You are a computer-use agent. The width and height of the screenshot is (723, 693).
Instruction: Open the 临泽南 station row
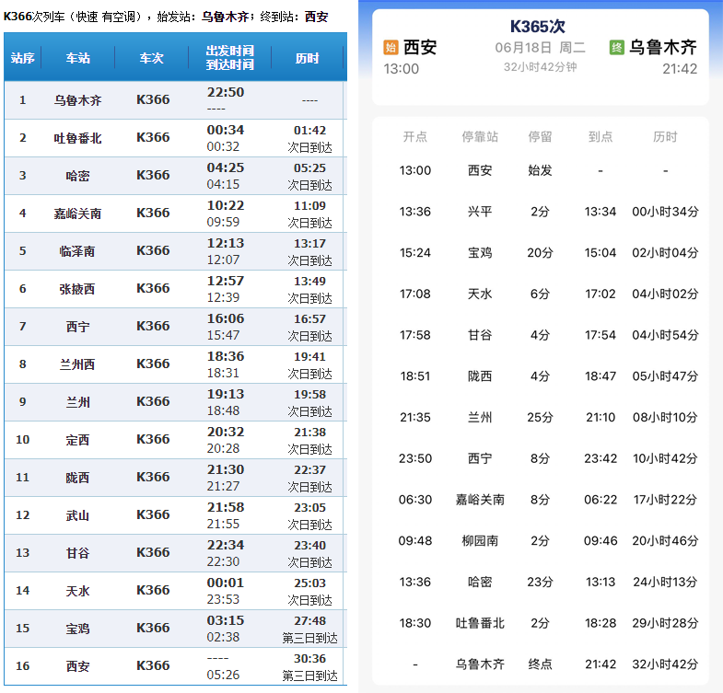pyautogui.click(x=78, y=251)
